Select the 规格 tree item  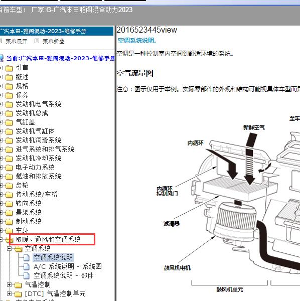tap(22, 86)
